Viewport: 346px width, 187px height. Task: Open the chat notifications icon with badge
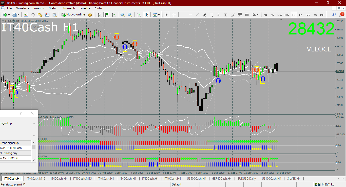pyautogui.click(x=341, y=15)
